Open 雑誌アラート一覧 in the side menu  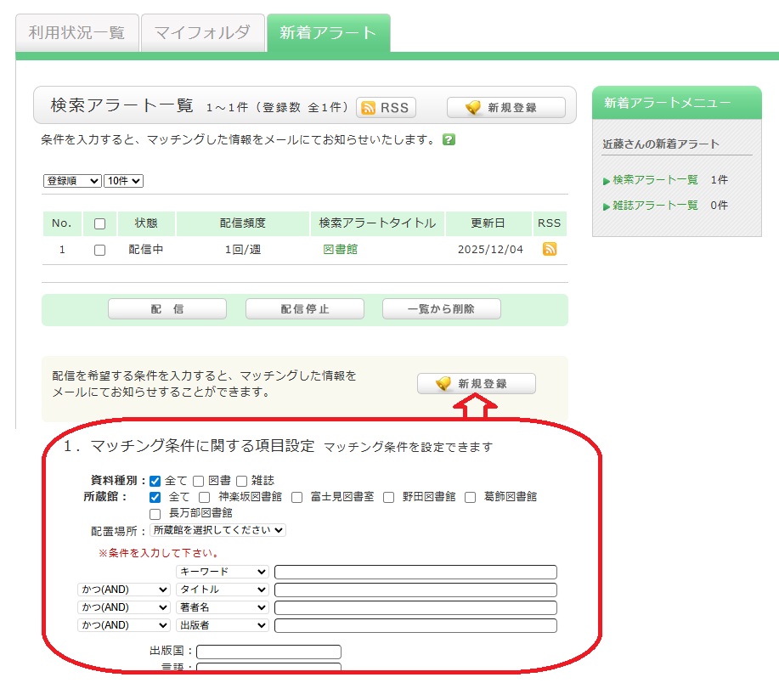click(x=655, y=206)
